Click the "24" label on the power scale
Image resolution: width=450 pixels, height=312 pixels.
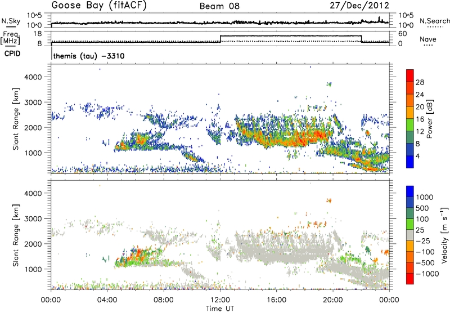coord(420,95)
